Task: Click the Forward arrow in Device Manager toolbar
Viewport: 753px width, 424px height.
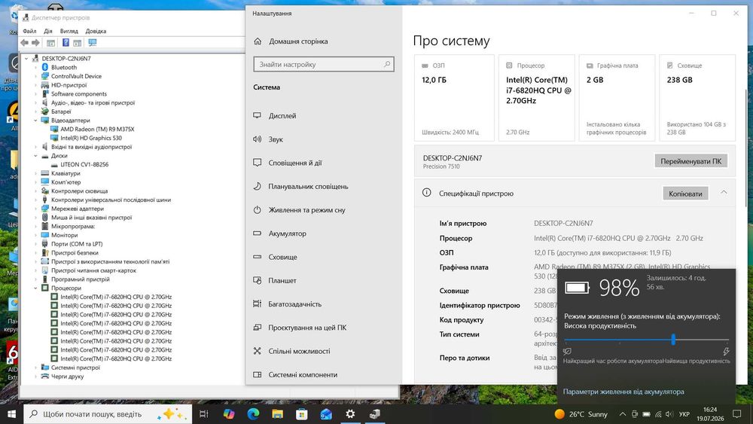Action: pyautogui.click(x=35, y=43)
